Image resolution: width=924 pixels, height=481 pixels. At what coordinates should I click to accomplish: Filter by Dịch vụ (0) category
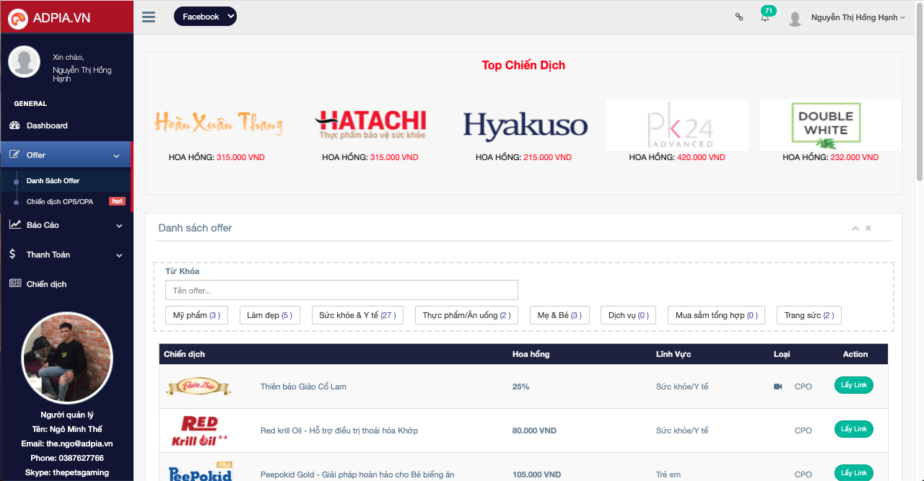(628, 315)
